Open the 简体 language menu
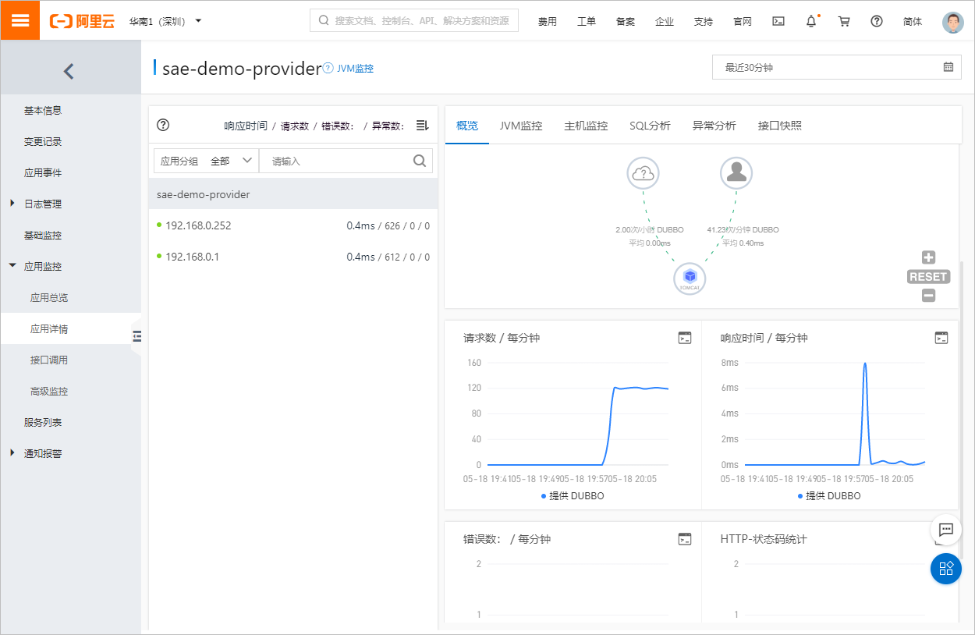Screen dimensions: 975x635 click(x=913, y=21)
